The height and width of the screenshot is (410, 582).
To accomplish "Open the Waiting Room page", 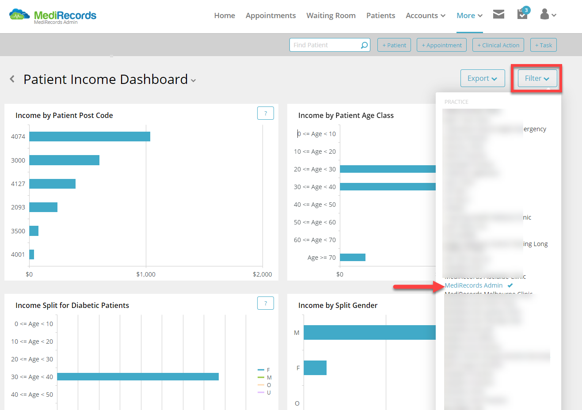I will pos(331,15).
